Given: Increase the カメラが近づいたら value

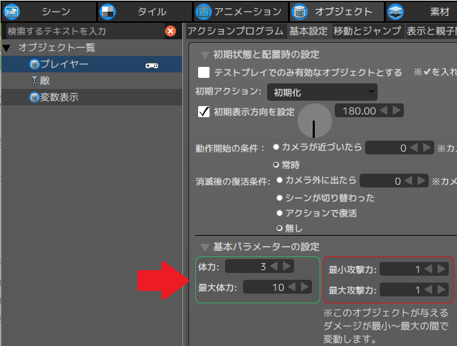Looking at the screenshot, I should click(x=427, y=147).
